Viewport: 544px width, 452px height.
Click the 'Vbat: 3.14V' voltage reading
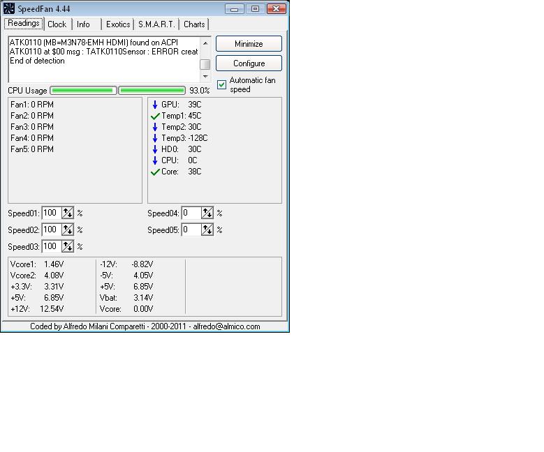coord(126,298)
